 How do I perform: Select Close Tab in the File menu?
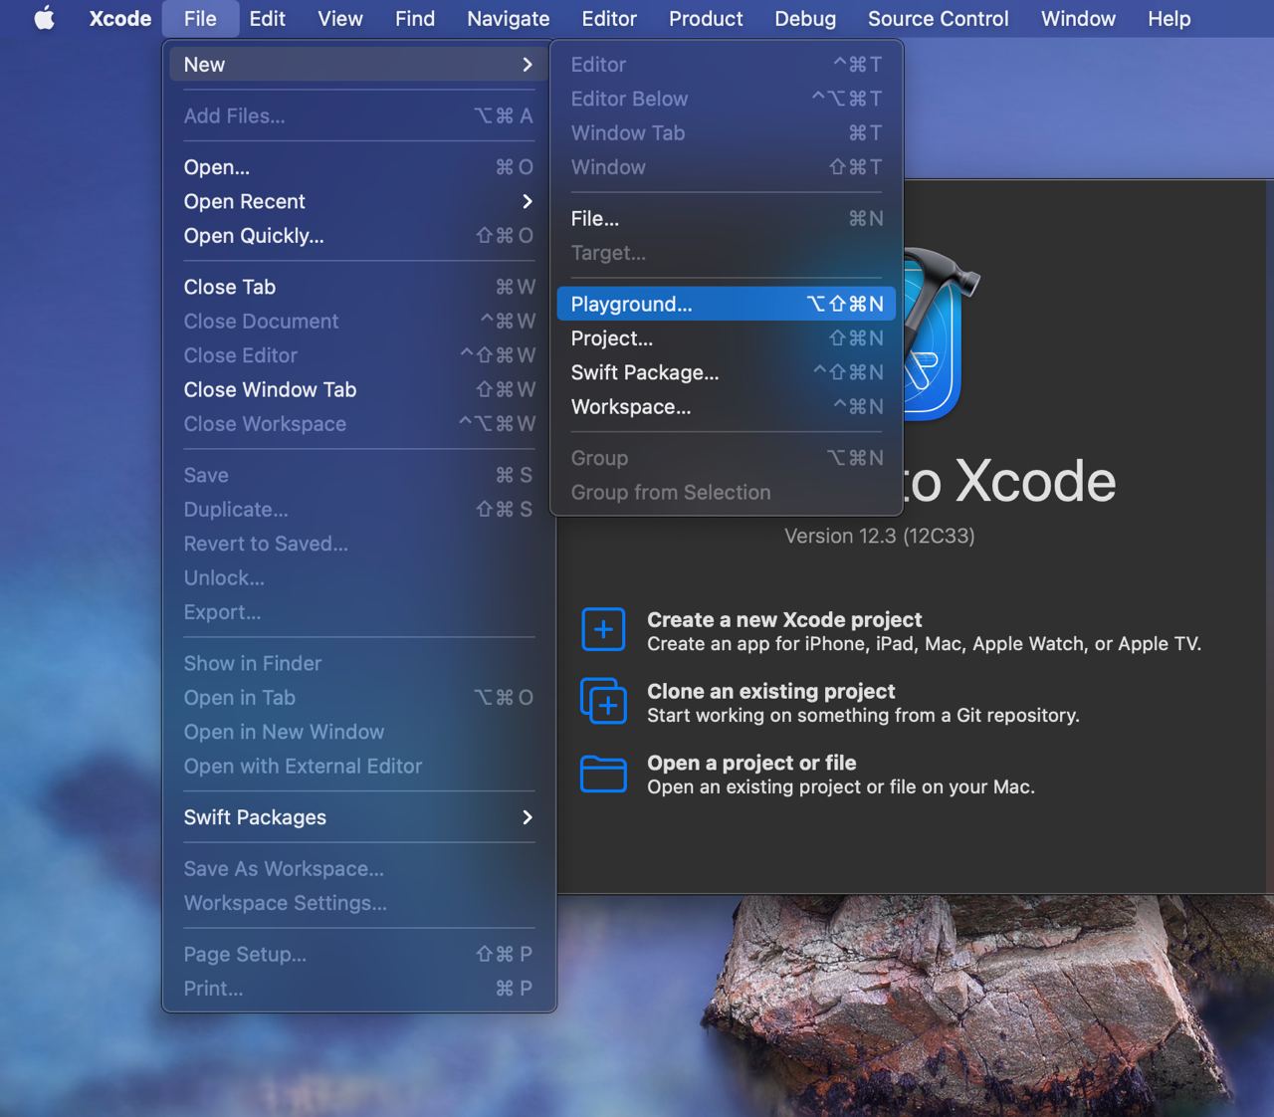359,288
